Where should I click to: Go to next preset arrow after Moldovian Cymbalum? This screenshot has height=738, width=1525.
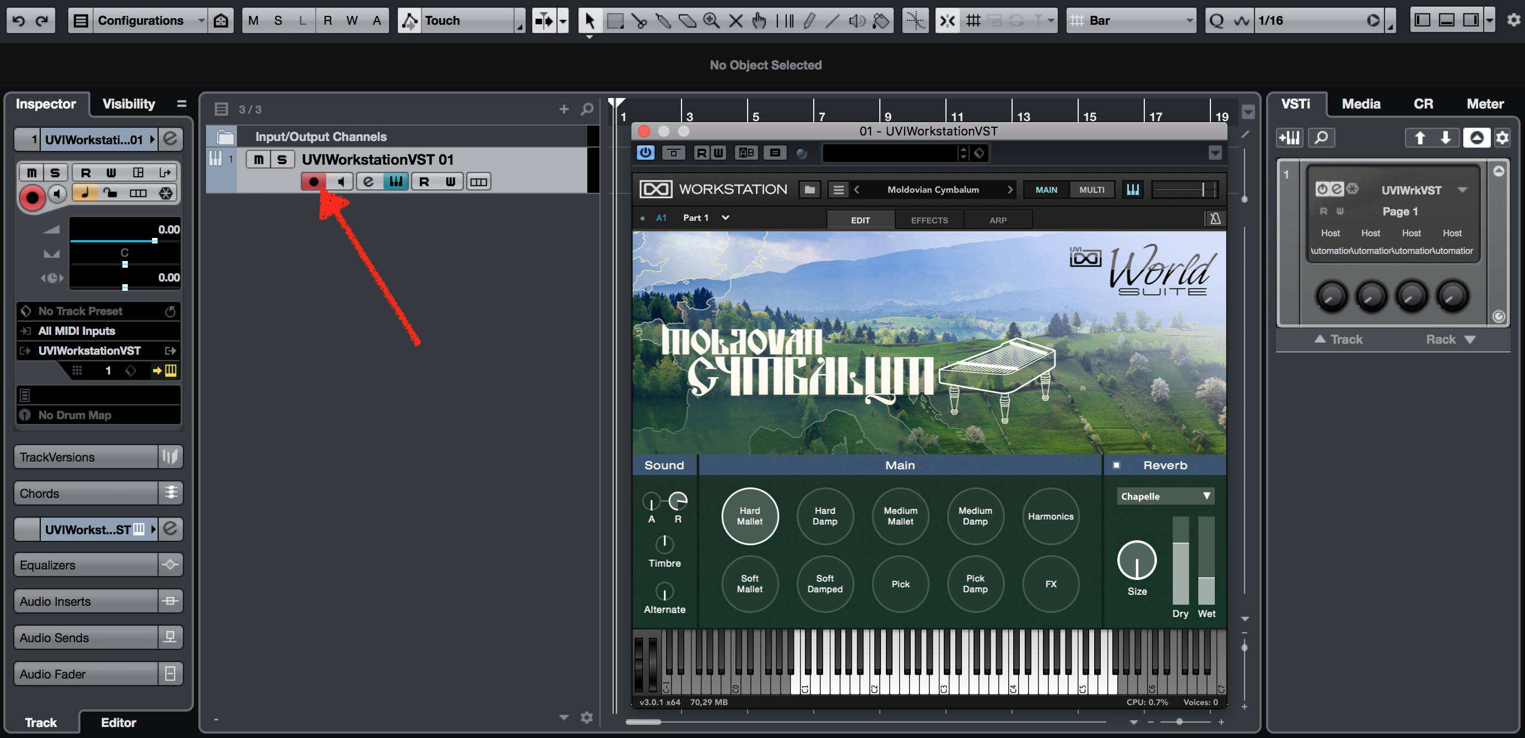1010,189
